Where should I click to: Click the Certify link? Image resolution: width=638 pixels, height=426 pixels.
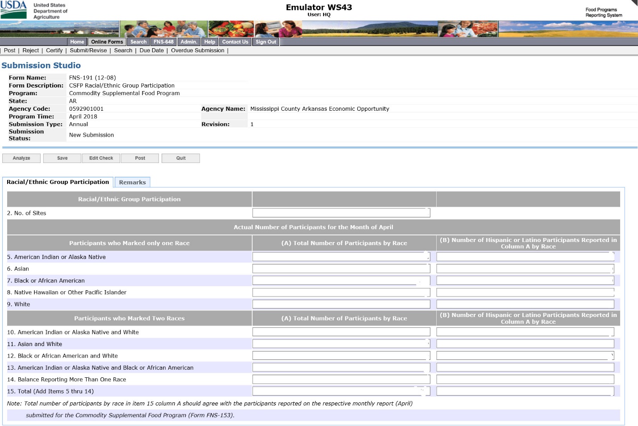(54, 50)
